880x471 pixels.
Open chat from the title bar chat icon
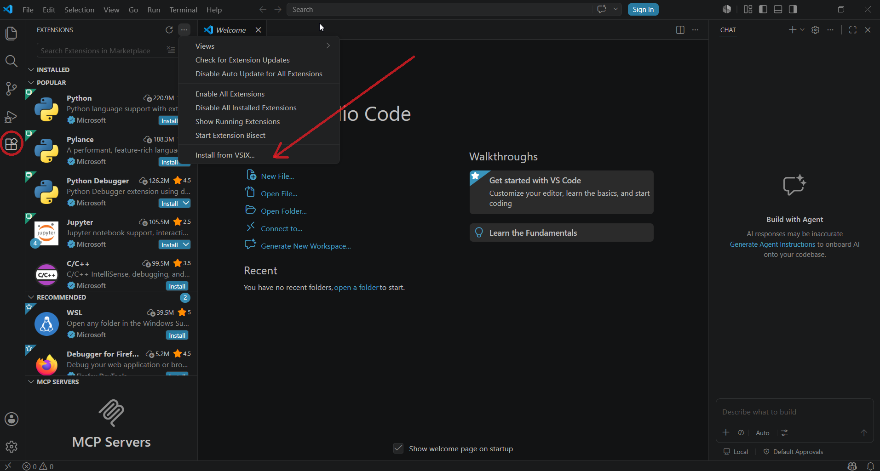pyautogui.click(x=602, y=10)
